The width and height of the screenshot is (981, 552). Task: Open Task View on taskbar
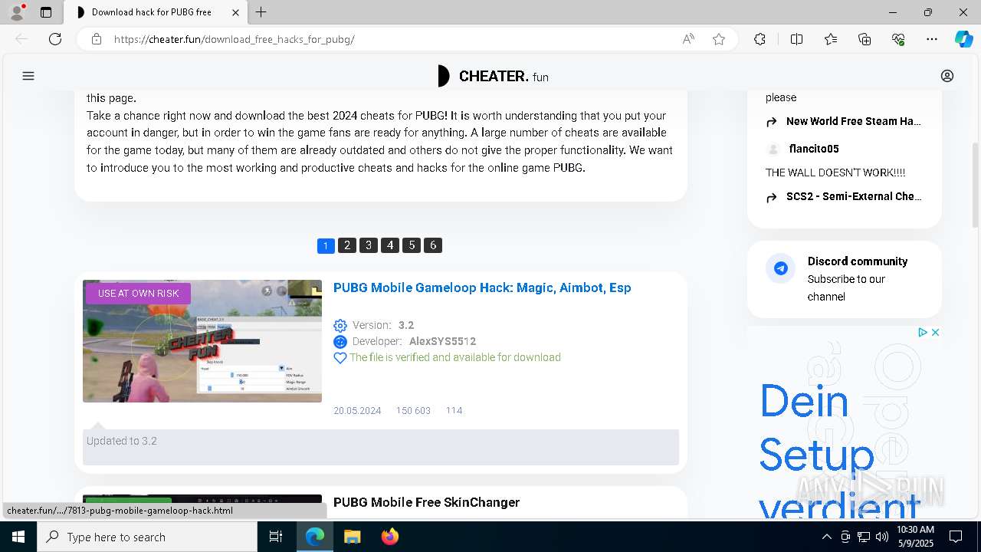point(276,537)
